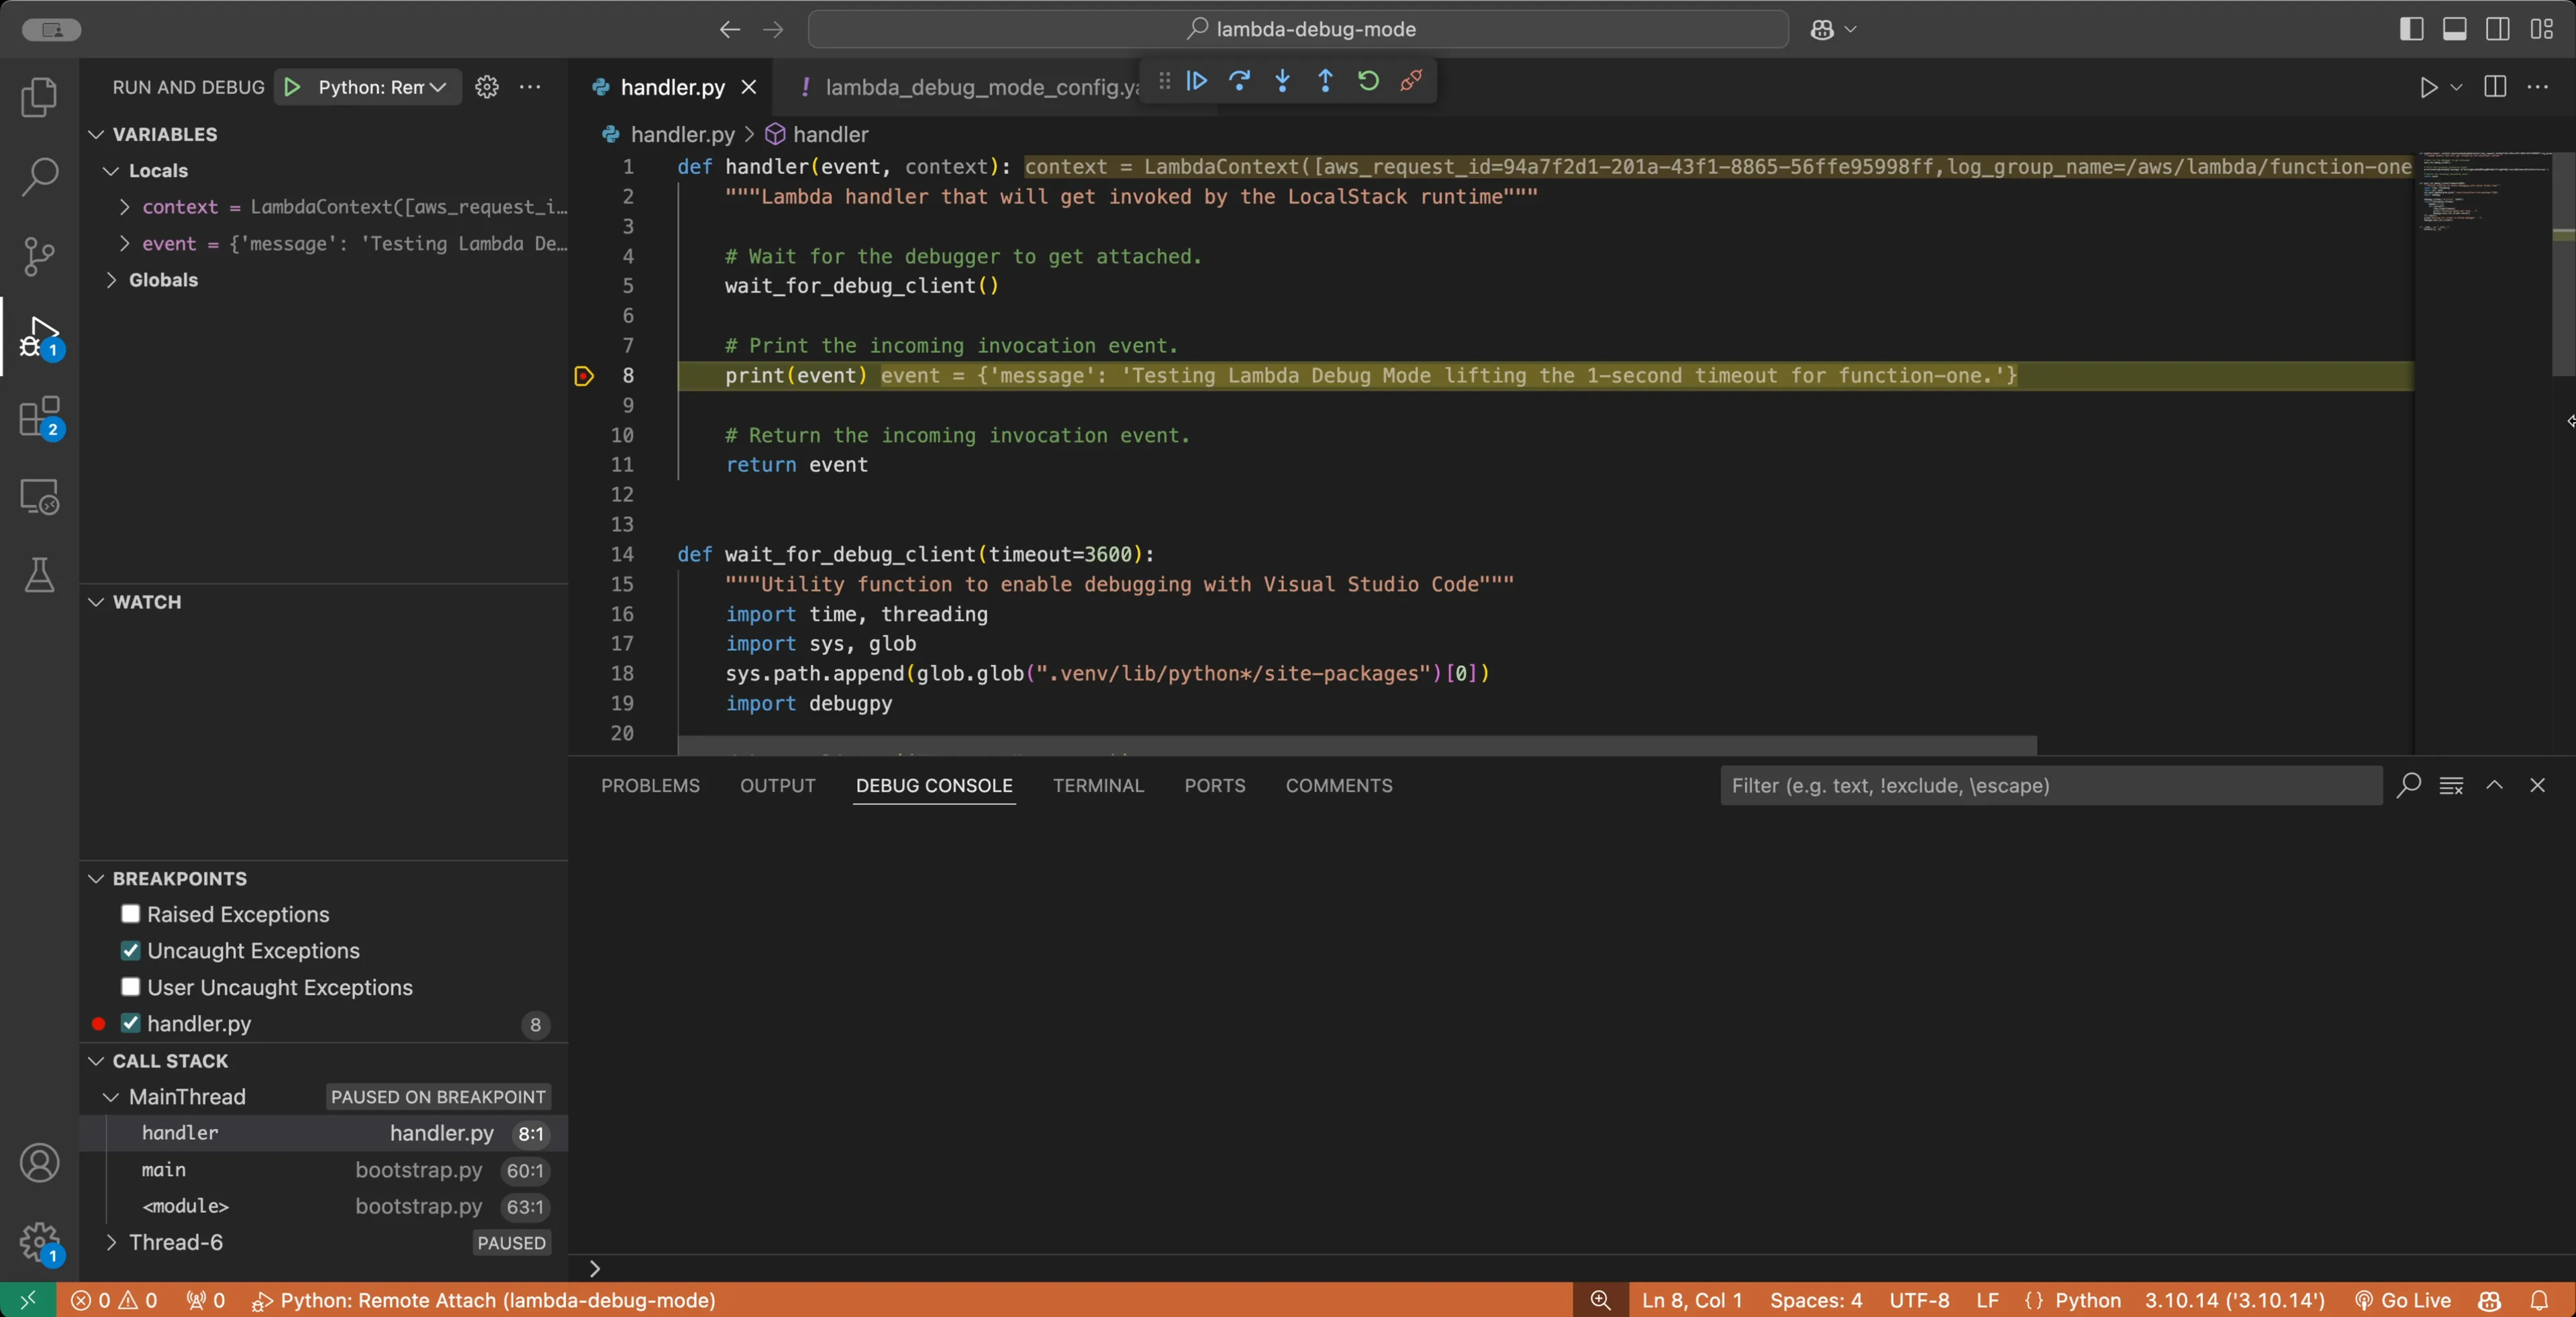Image resolution: width=2576 pixels, height=1317 pixels.
Task: Switch to the Terminal tab
Action: [1098, 786]
